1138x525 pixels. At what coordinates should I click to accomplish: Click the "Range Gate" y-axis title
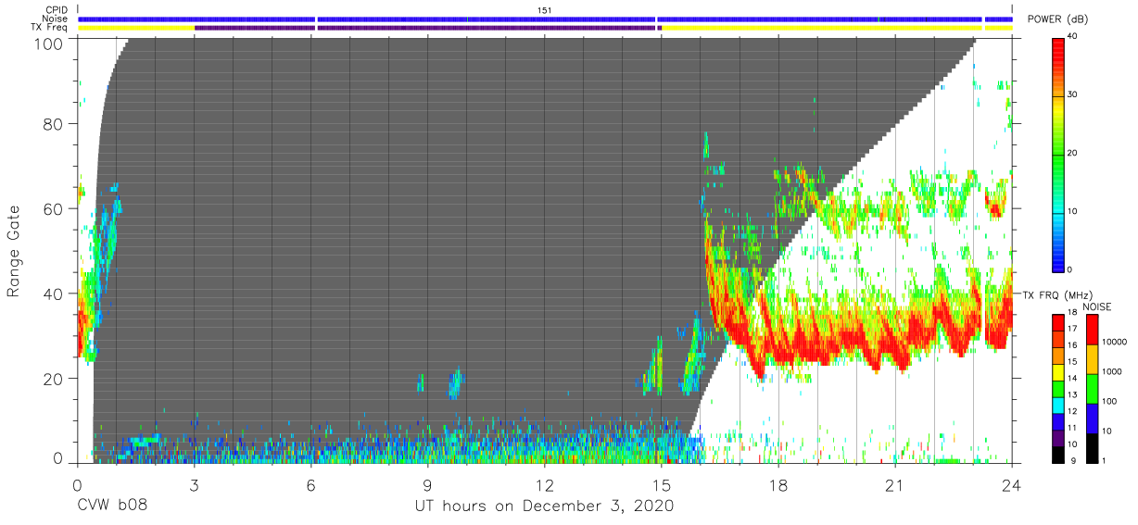pyautogui.click(x=14, y=252)
